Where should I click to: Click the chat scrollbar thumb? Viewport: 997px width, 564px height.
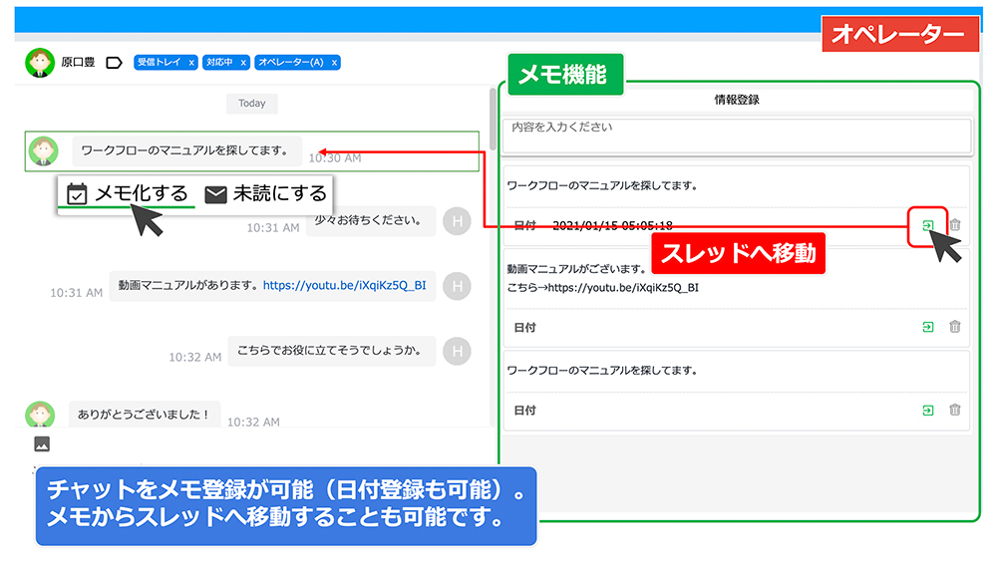click(493, 120)
